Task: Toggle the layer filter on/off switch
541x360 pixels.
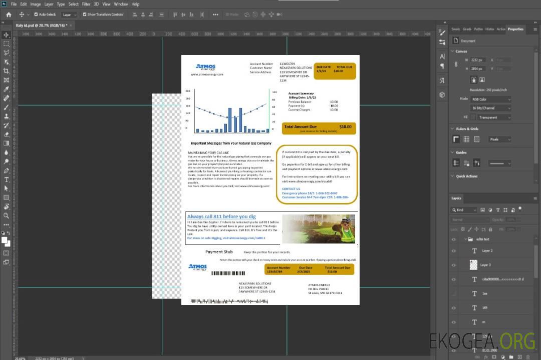Action: tap(520, 208)
